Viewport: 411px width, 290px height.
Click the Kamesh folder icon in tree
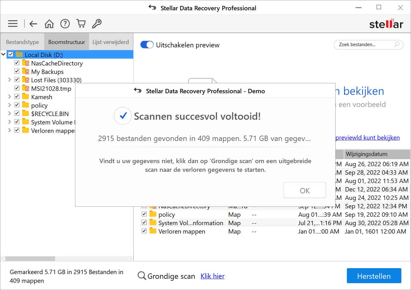coord(26,96)
